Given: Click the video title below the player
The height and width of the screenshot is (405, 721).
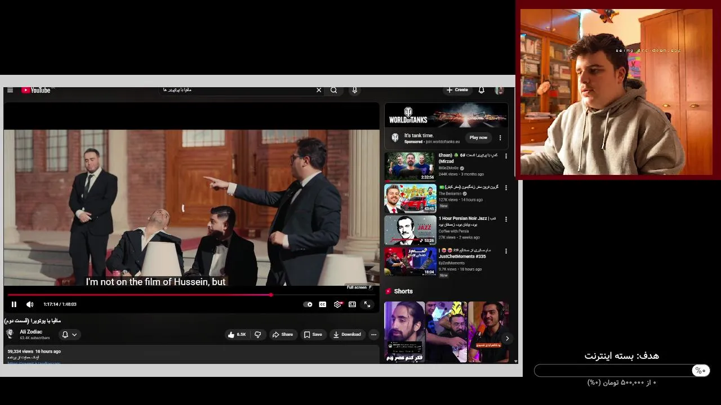Looking at the screenshot, I should pyautogui.click(x=33, y=321).
